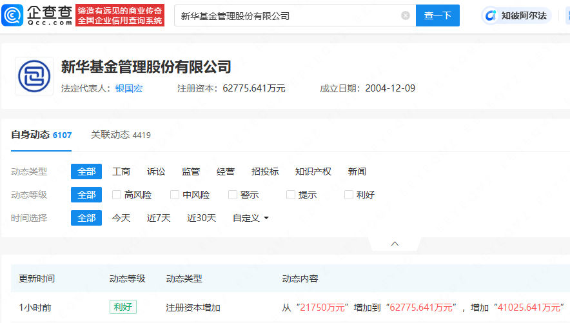Check the 警示 checkbox
This screenshot has width=570, height=323.
(233, 195)
